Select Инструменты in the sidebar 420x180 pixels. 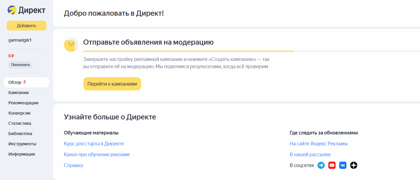[22, 144]
